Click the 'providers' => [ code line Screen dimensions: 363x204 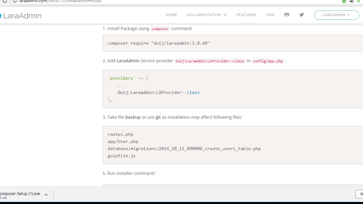(x=128, y=78)
